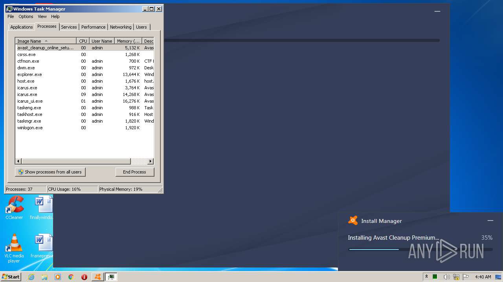Select the explorer.exe process
Image resolution: width=503 pixels, height=282 pixels.
click(84, 74)
